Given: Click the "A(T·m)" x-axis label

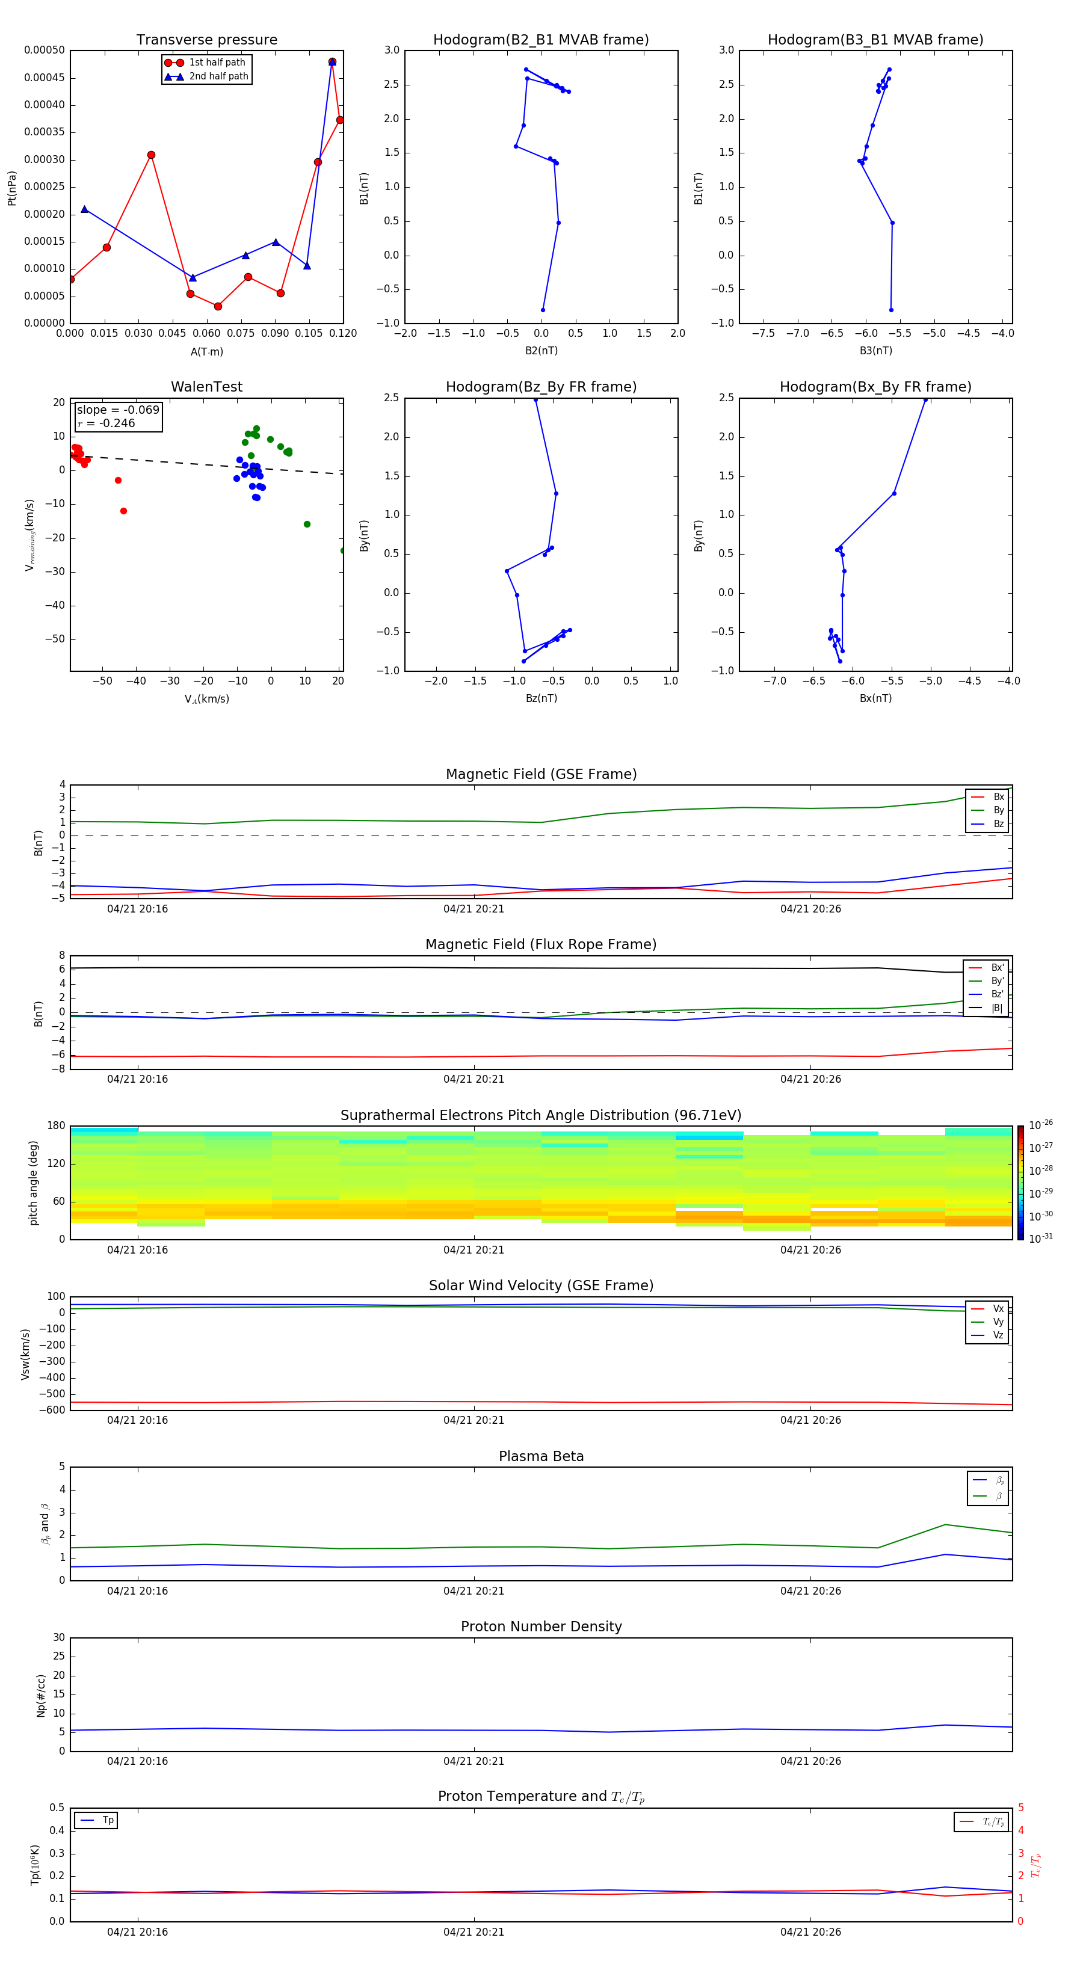Looking at the screenshot, I should pyautogui.click(x=206, y=352).
